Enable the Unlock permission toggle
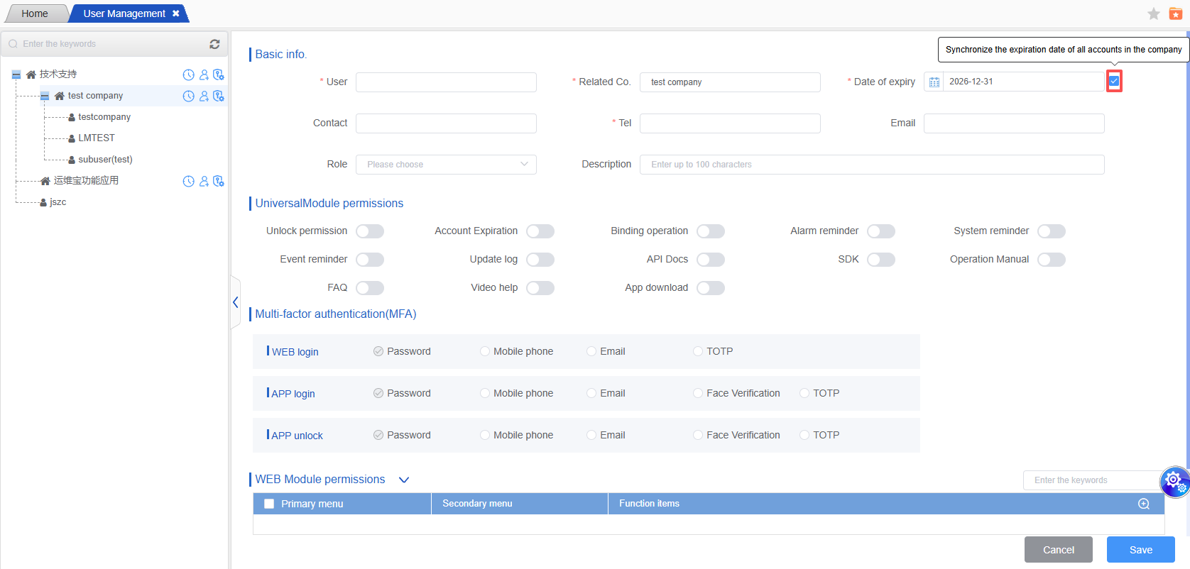The image size is (1190, 569). click(370, 231)
